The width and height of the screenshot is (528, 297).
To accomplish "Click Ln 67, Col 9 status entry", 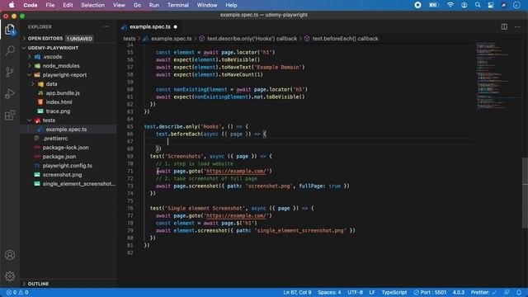I will click(297, 292).
